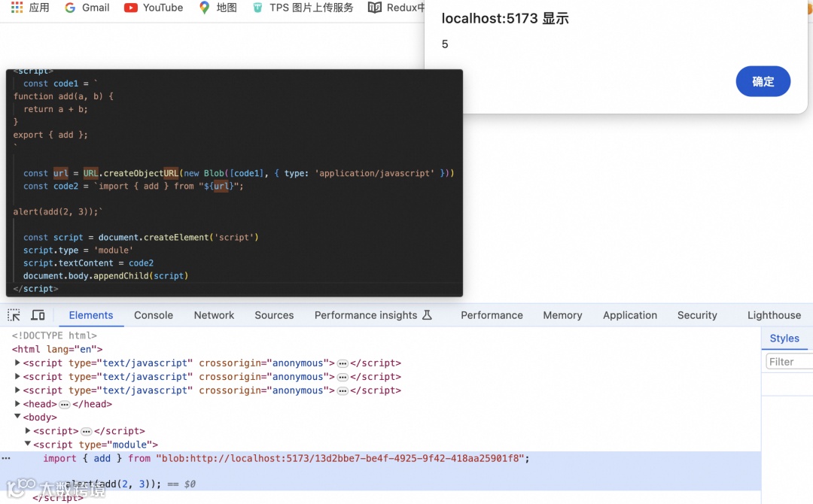Select the Styles pane tab
The image size is (813, 504).
click(x=784, y=339)
